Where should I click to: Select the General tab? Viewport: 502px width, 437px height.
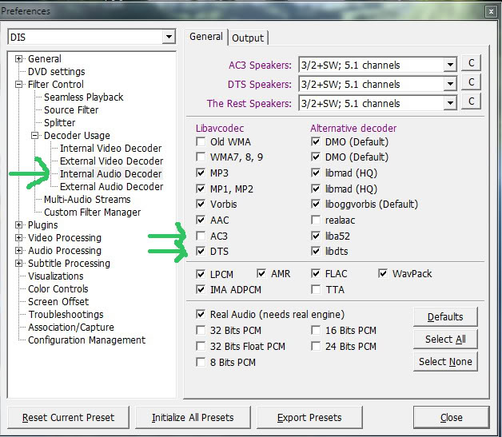click(206, 37)
